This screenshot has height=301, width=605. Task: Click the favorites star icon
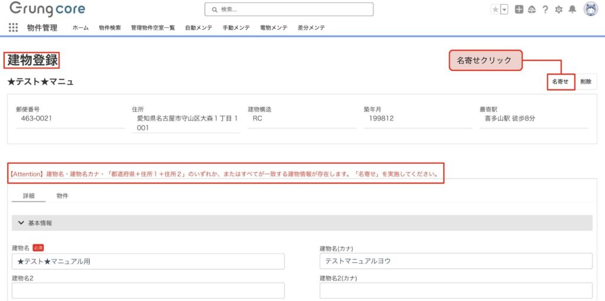[495, 9]
